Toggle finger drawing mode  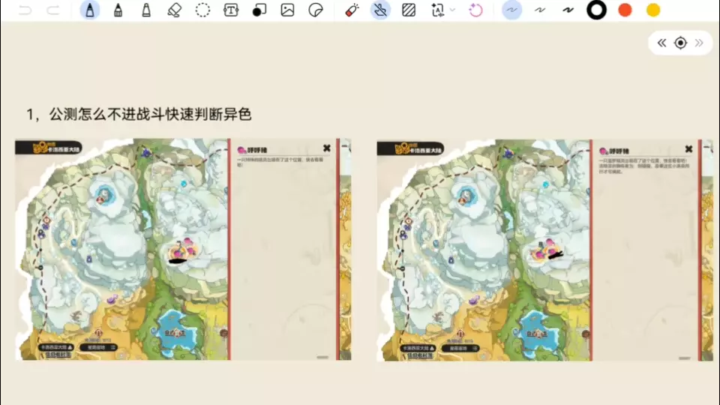[380, 10]
